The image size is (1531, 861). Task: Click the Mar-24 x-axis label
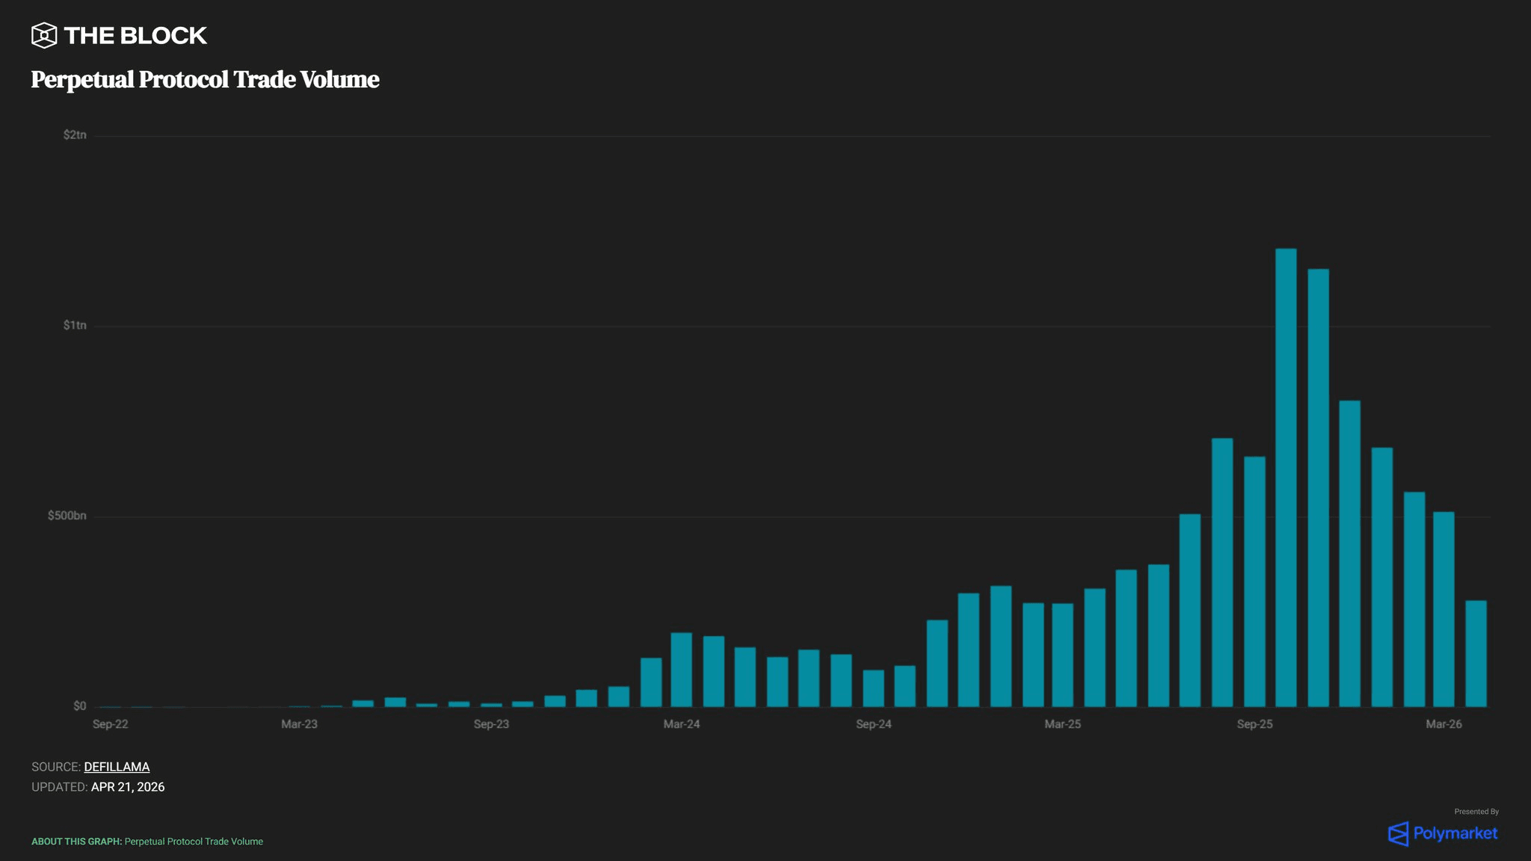(x=682, y=724)
